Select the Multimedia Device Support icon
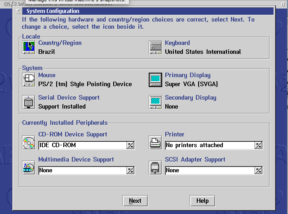The image size is (288, 214). pos(29,168)
